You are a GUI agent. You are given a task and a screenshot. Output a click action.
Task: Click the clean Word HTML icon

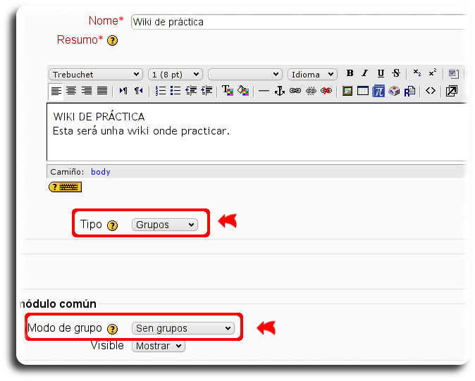pyautogui.click(x=453, y=73)
